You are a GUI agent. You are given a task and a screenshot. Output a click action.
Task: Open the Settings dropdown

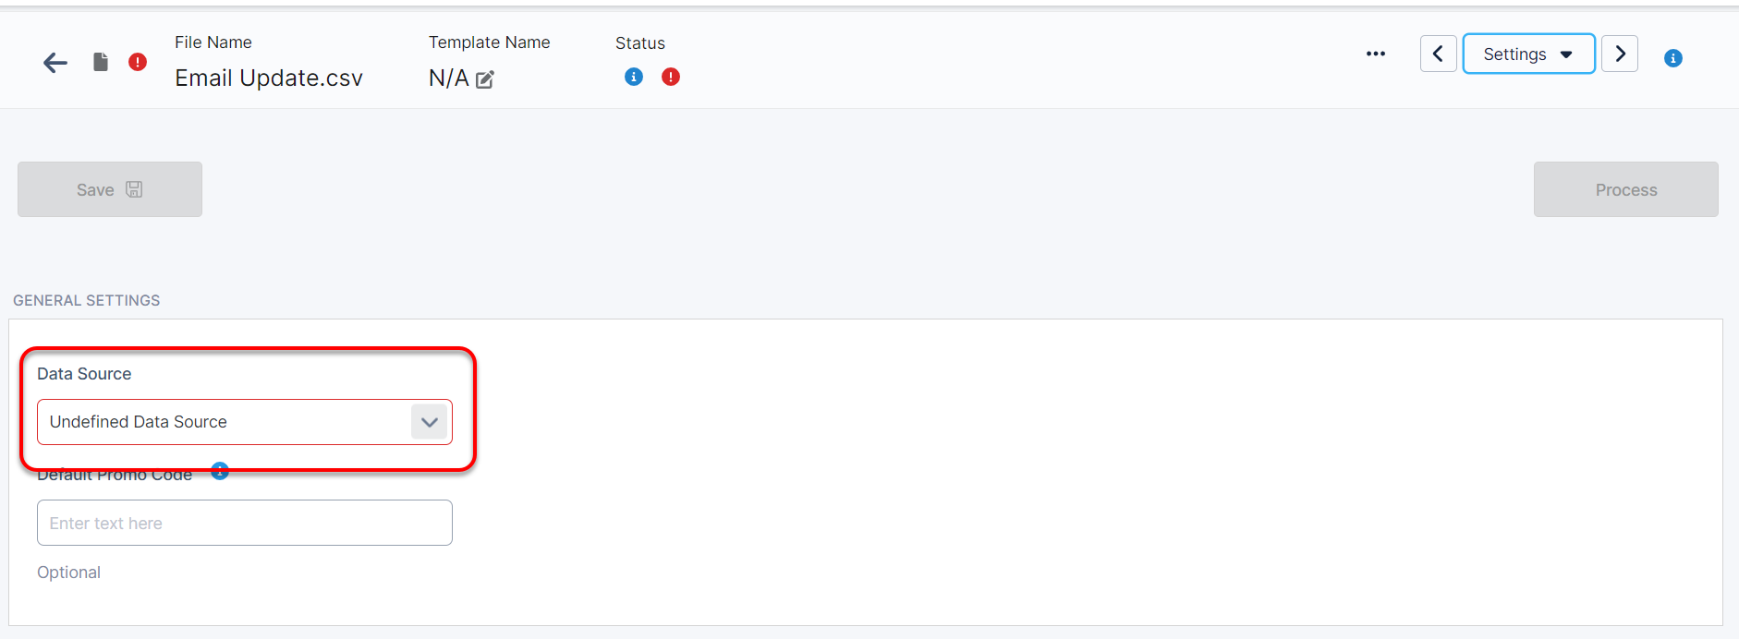point(1528,54)
